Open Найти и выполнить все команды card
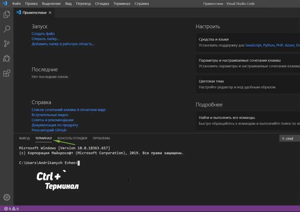 (x=248, y=120)
